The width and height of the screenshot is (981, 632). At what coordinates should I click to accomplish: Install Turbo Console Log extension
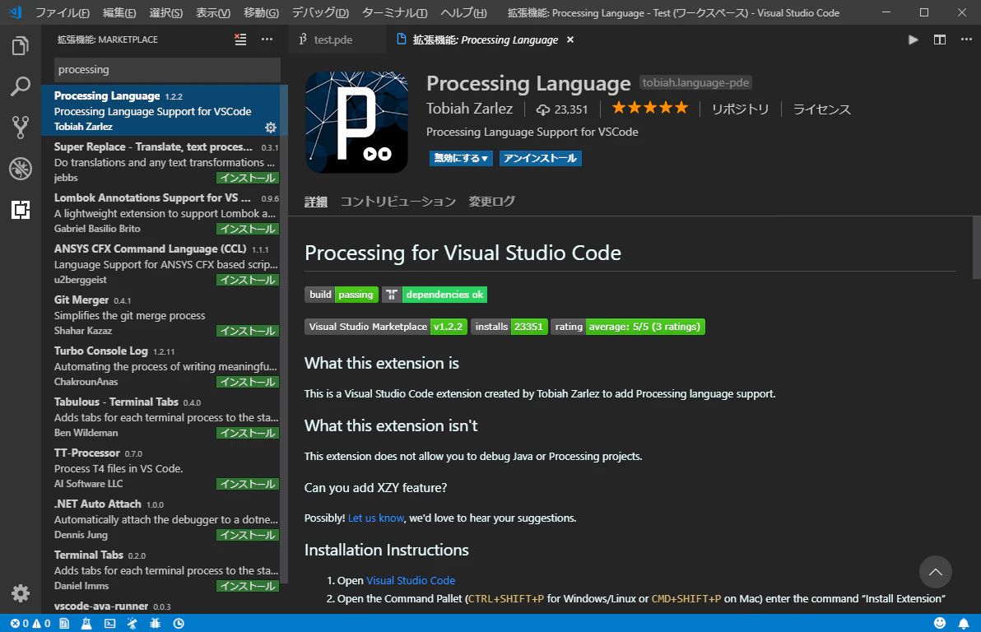(248, 383)
